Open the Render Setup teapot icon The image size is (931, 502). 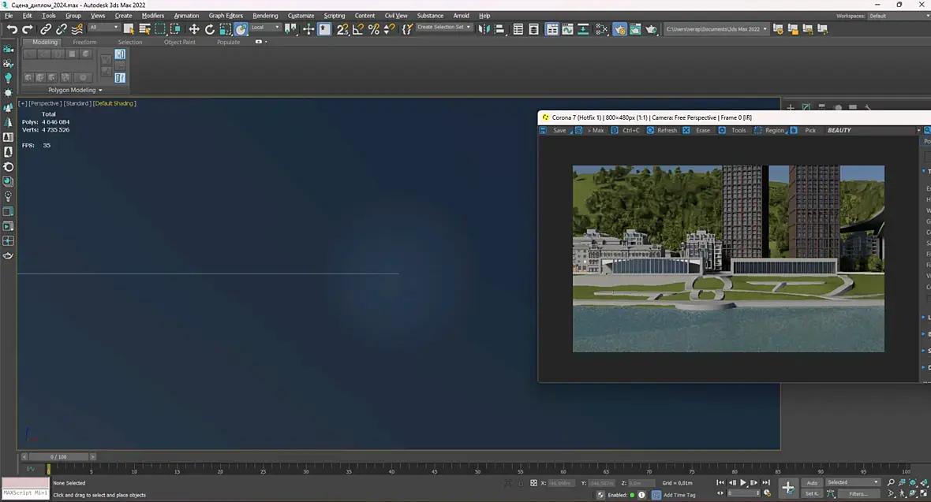tap(620, 29)
